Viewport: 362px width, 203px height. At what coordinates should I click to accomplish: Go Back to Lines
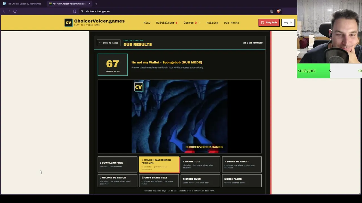tap(109, 43)
